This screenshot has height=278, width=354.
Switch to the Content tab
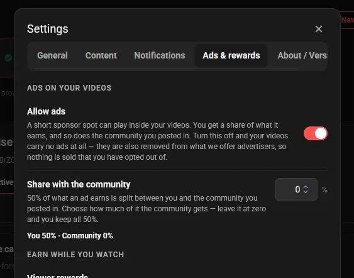pyautogui.click(x=101, y=55)
